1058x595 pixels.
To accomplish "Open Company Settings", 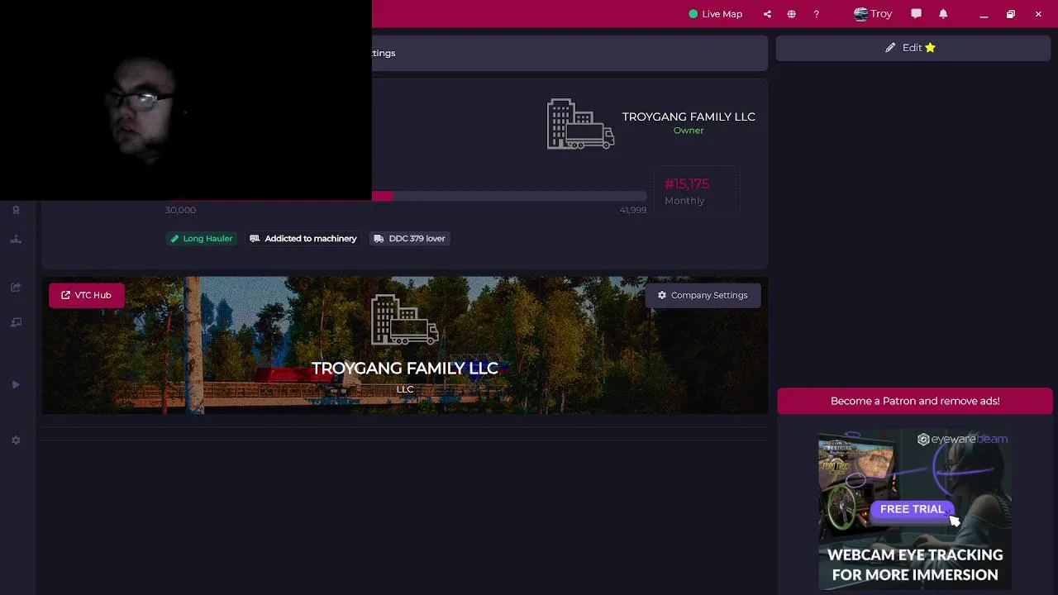I will (703, 295).
